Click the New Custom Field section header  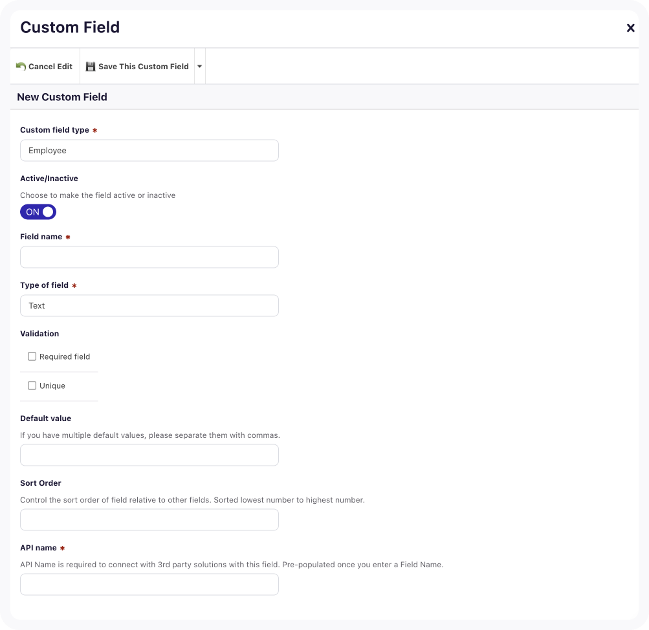62,97
